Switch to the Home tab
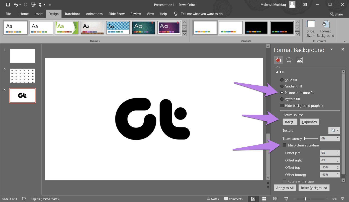The width and height of the screenshot is (349, 202). (24, 14)
